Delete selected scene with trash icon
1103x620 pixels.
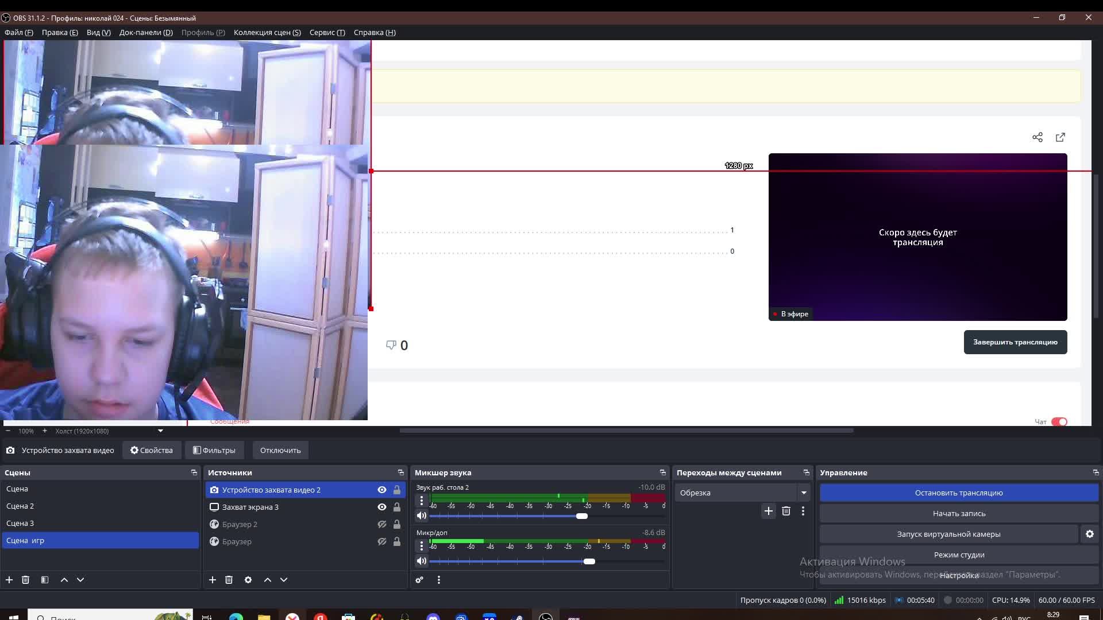[x=25, y=580]
